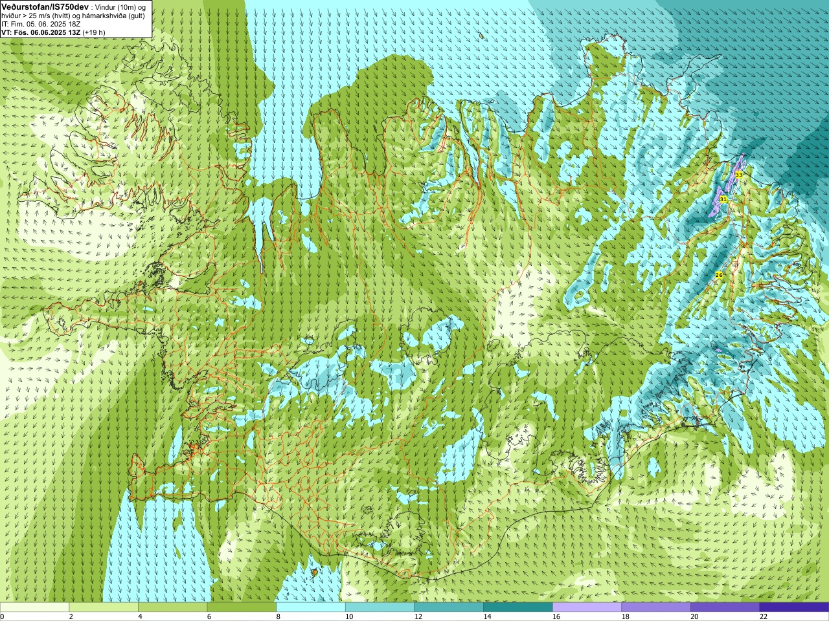Select the 14–16 m/s dark teal swatch
Screen dimensions: 829x621
point(518,607)
